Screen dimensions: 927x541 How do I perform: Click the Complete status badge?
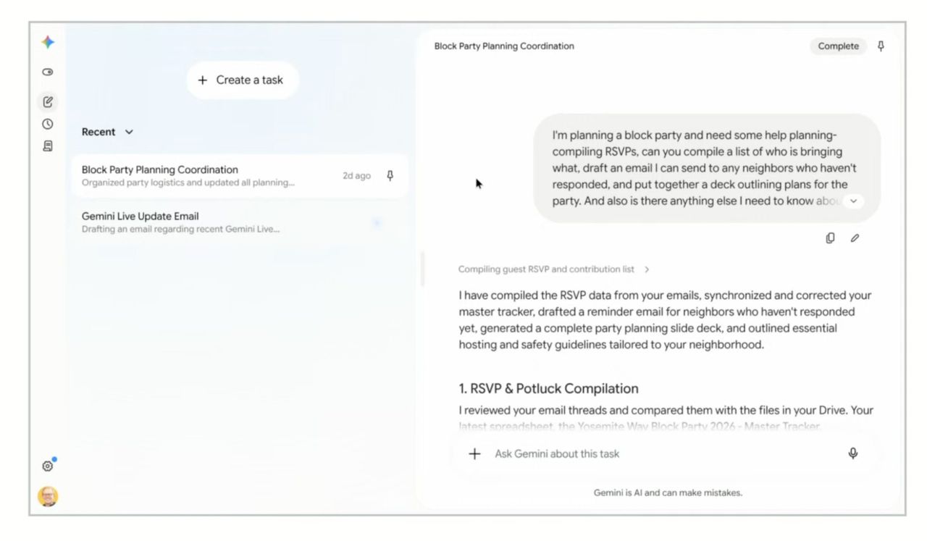(x=838, y=46)
